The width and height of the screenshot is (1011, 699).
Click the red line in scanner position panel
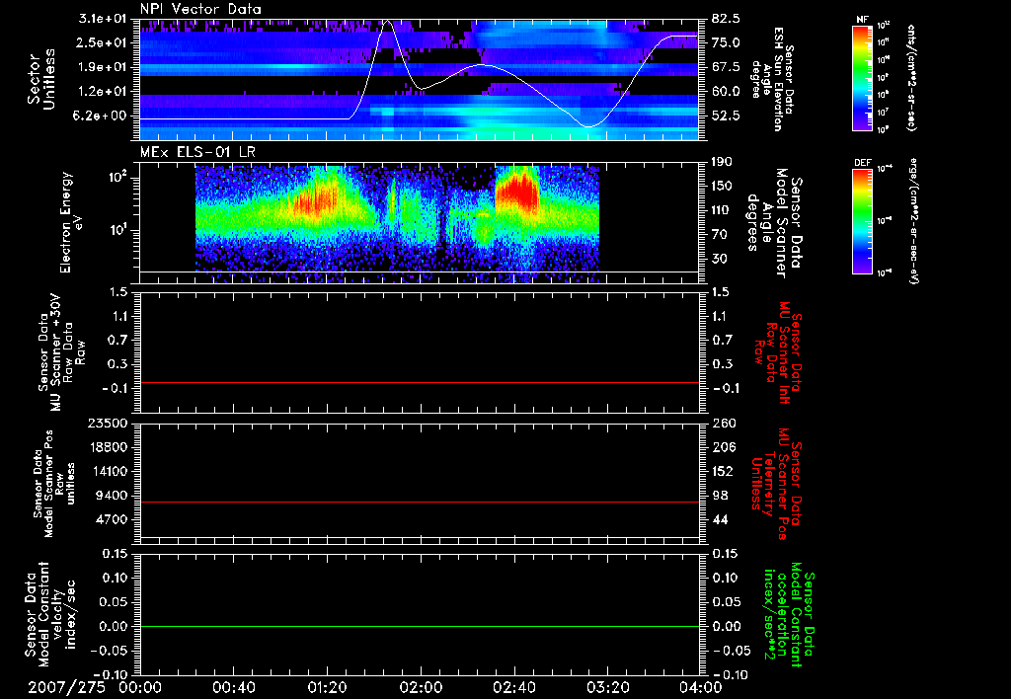point(420,502)
